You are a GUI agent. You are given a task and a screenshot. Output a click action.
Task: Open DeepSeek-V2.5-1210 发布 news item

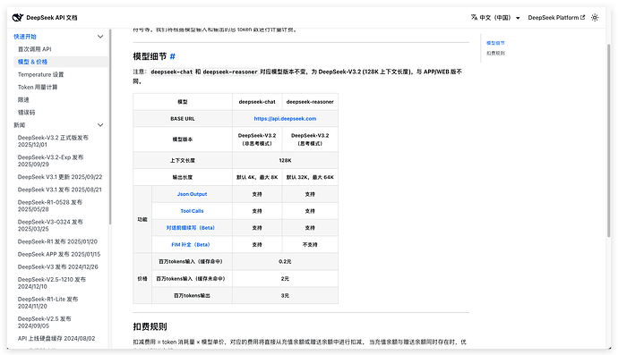(x=52, y=283)
